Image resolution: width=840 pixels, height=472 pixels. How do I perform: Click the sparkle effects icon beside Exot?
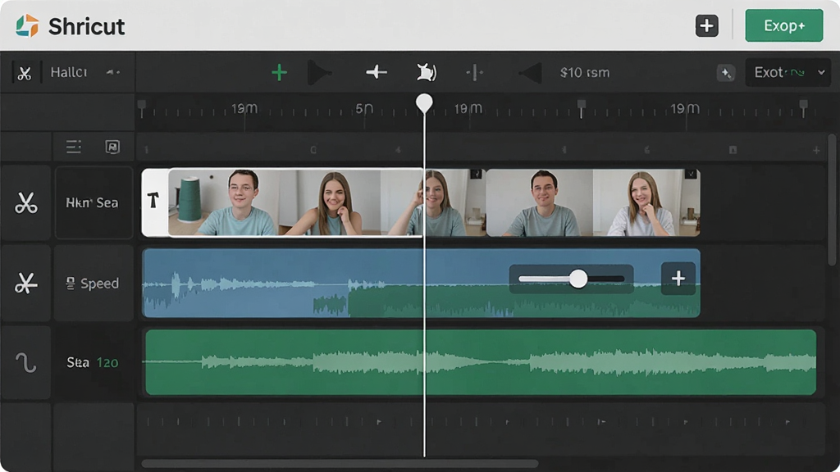pos(726,73)
